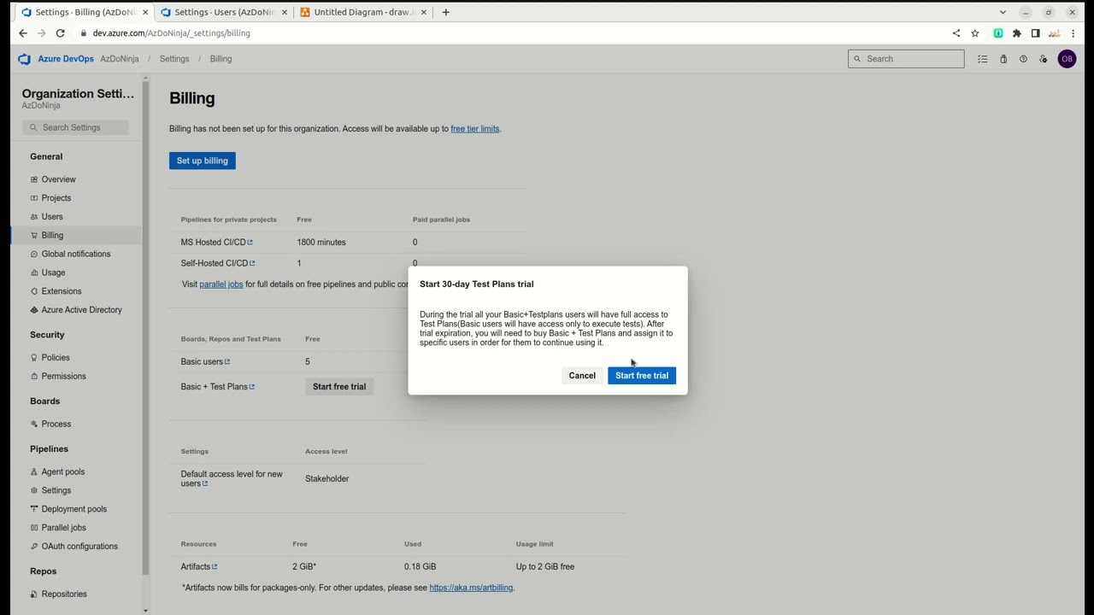Open the free tier limits link
Image resolution: width=1094 pixels, height=615 pixels.
point(475,129)
